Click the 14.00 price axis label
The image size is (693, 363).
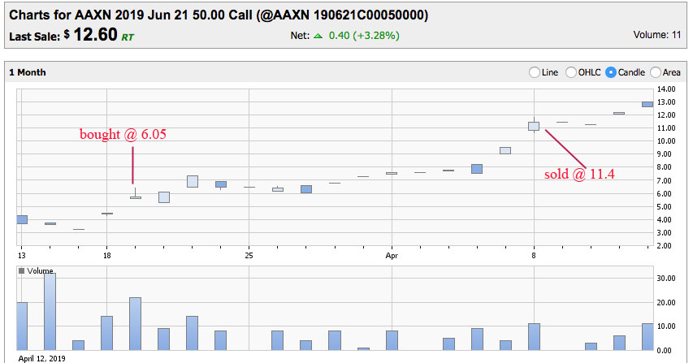666,89
